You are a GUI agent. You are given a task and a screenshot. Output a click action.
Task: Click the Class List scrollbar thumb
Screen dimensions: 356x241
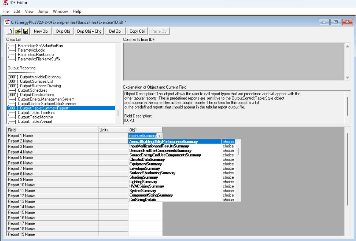coord(118,113)
